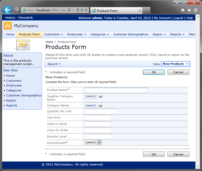202x171 pixels.
Task: Open Region in the See Also list
Action: point(11,100)
